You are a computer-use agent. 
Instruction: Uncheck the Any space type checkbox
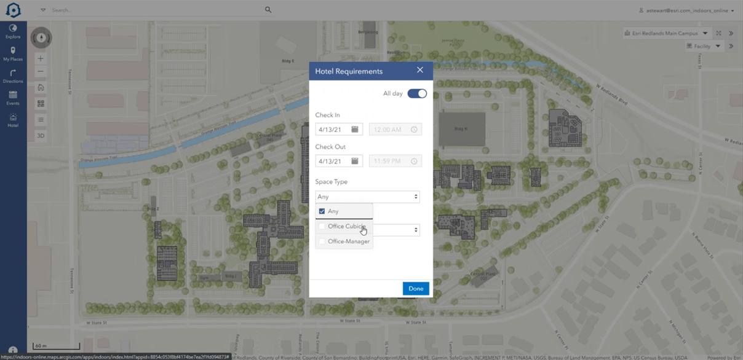tap(322, 211)
